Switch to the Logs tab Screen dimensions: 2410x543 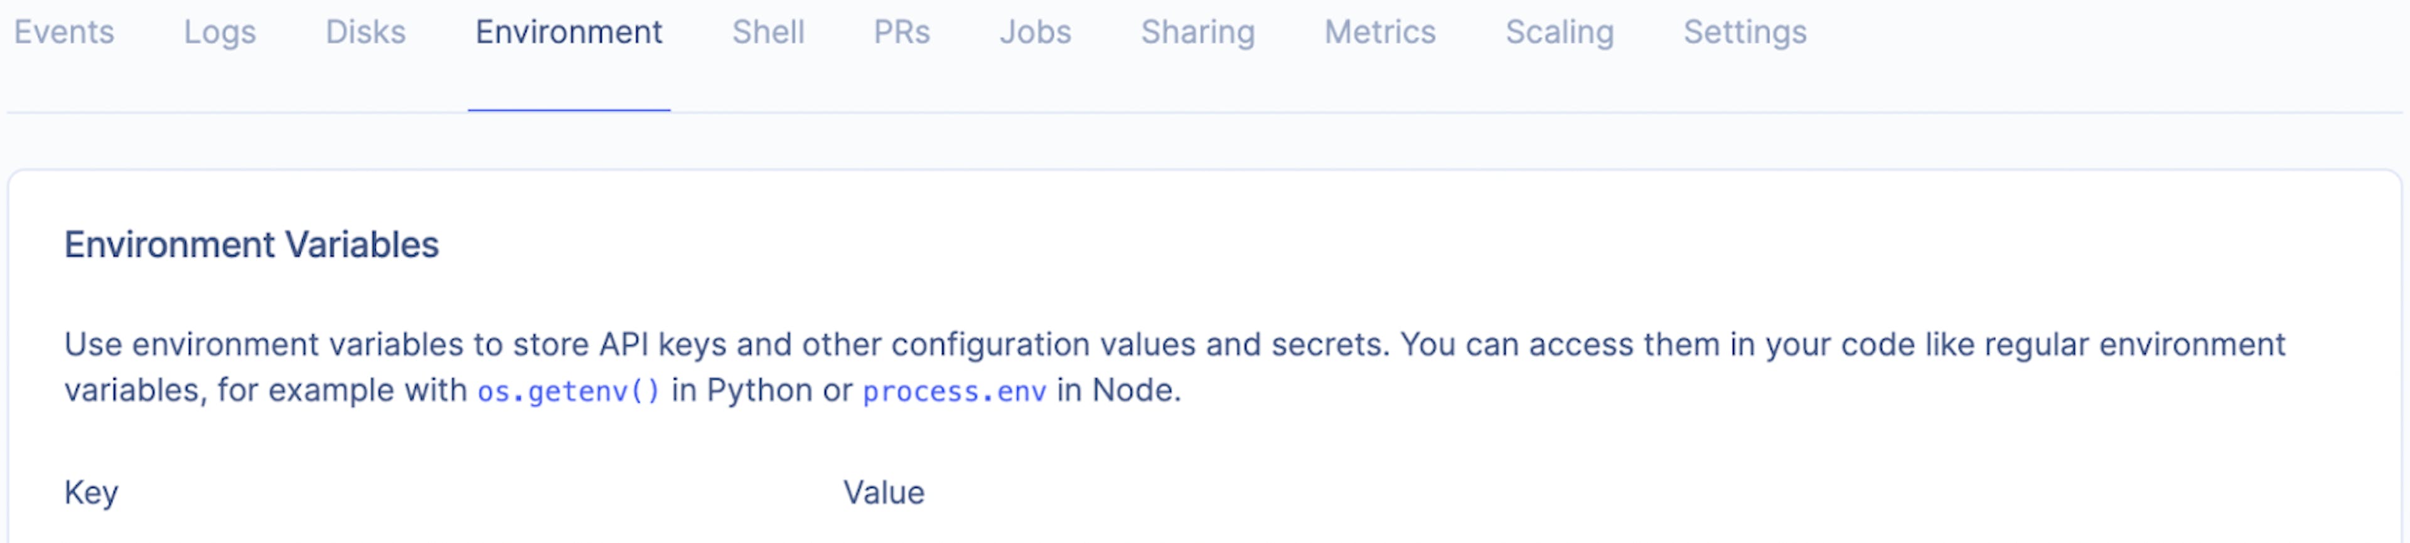pos(219,33)
